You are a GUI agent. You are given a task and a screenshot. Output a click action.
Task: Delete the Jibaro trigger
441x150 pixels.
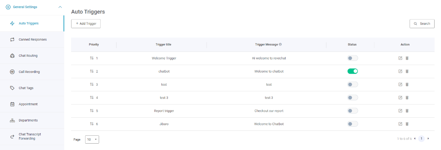[407, 124]
